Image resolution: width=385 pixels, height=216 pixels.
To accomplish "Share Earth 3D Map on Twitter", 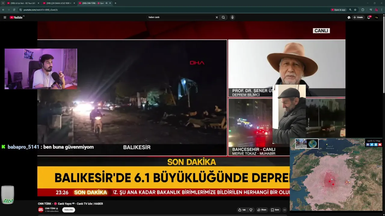I will [x=372, y=145].
